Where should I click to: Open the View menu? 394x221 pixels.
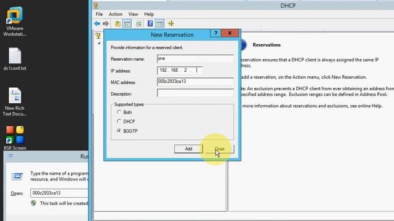point(133,14)
